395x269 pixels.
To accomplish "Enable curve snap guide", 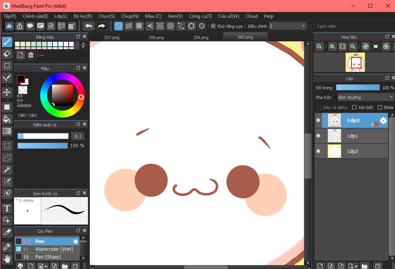I will [x=181, y=26].
